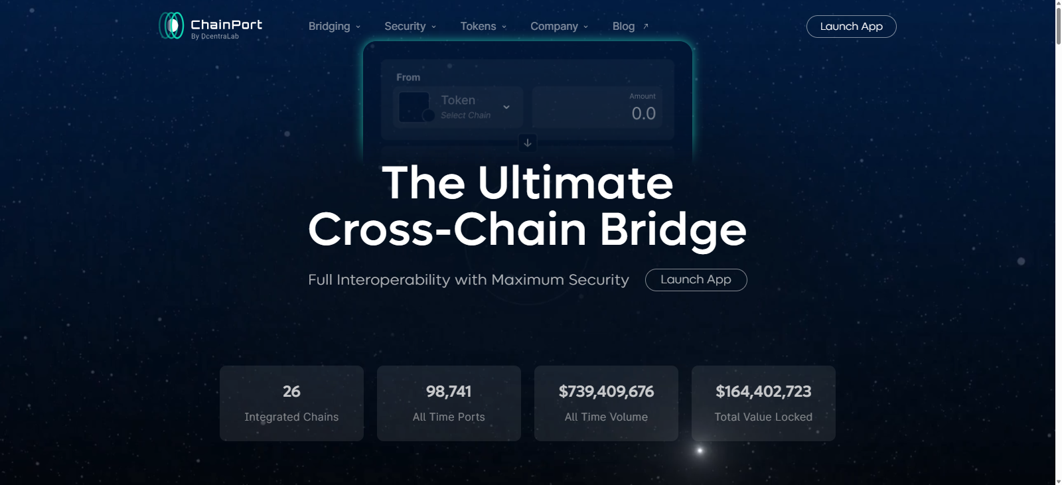Click the Company menu chevron icon

pyautogui.click(x=584, y=27)
